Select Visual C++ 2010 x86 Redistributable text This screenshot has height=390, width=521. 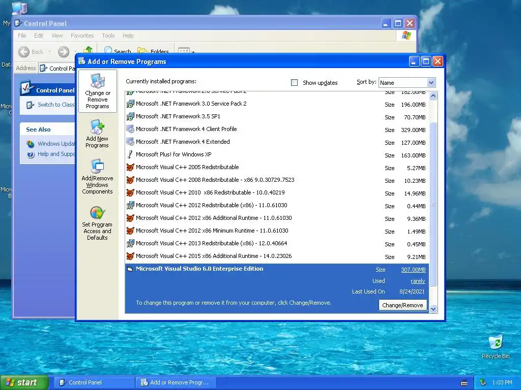click(210, 192)
